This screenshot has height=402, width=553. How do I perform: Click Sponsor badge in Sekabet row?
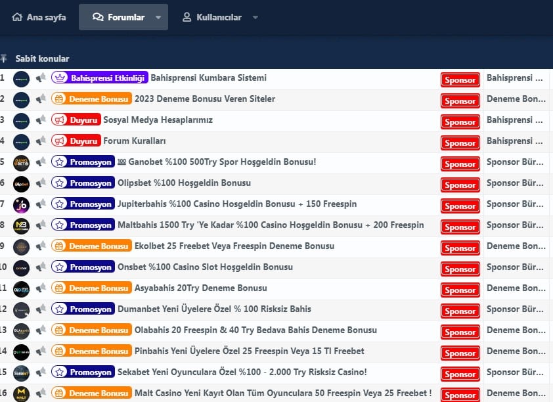click(x=460, y=374)
